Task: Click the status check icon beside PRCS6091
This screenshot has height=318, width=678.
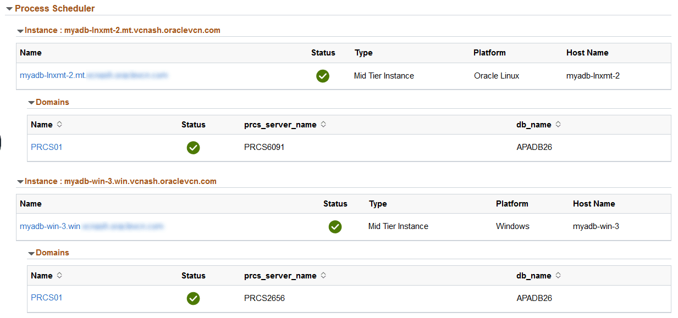Action: (x=193, y=147)
